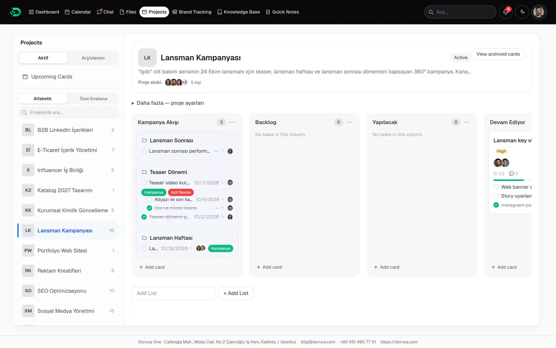Click View archived cards button
Image resolution: width=556 pixels, height=348 pixels.
pos(498,54)
